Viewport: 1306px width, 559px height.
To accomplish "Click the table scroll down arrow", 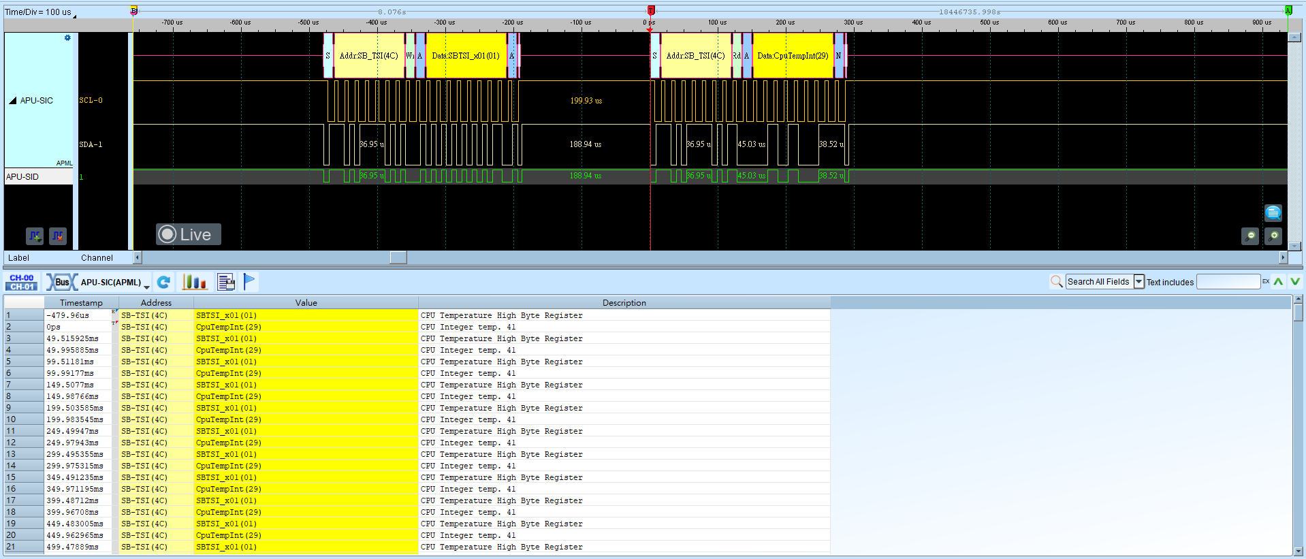I will (1299, 551).
